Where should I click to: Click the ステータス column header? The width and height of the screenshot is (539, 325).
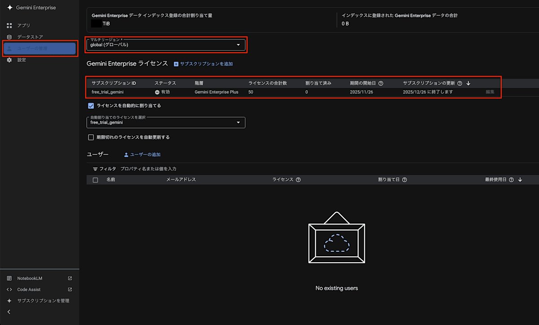click(x=165, y=83)
